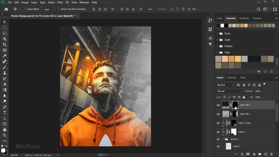Open the Auto-Select Layer dropdown
Screen dimensions: 279x157
(48, 9)
